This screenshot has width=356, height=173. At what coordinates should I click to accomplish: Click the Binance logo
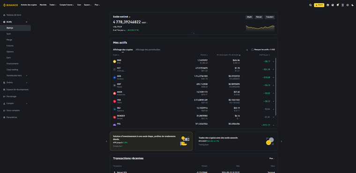[x=10, y=5]
